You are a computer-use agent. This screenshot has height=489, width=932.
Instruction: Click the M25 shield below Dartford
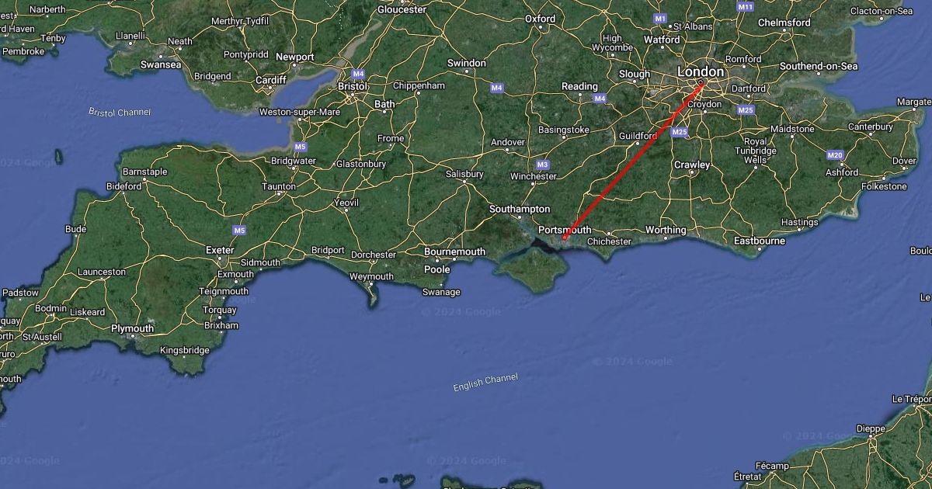[746, 110]
